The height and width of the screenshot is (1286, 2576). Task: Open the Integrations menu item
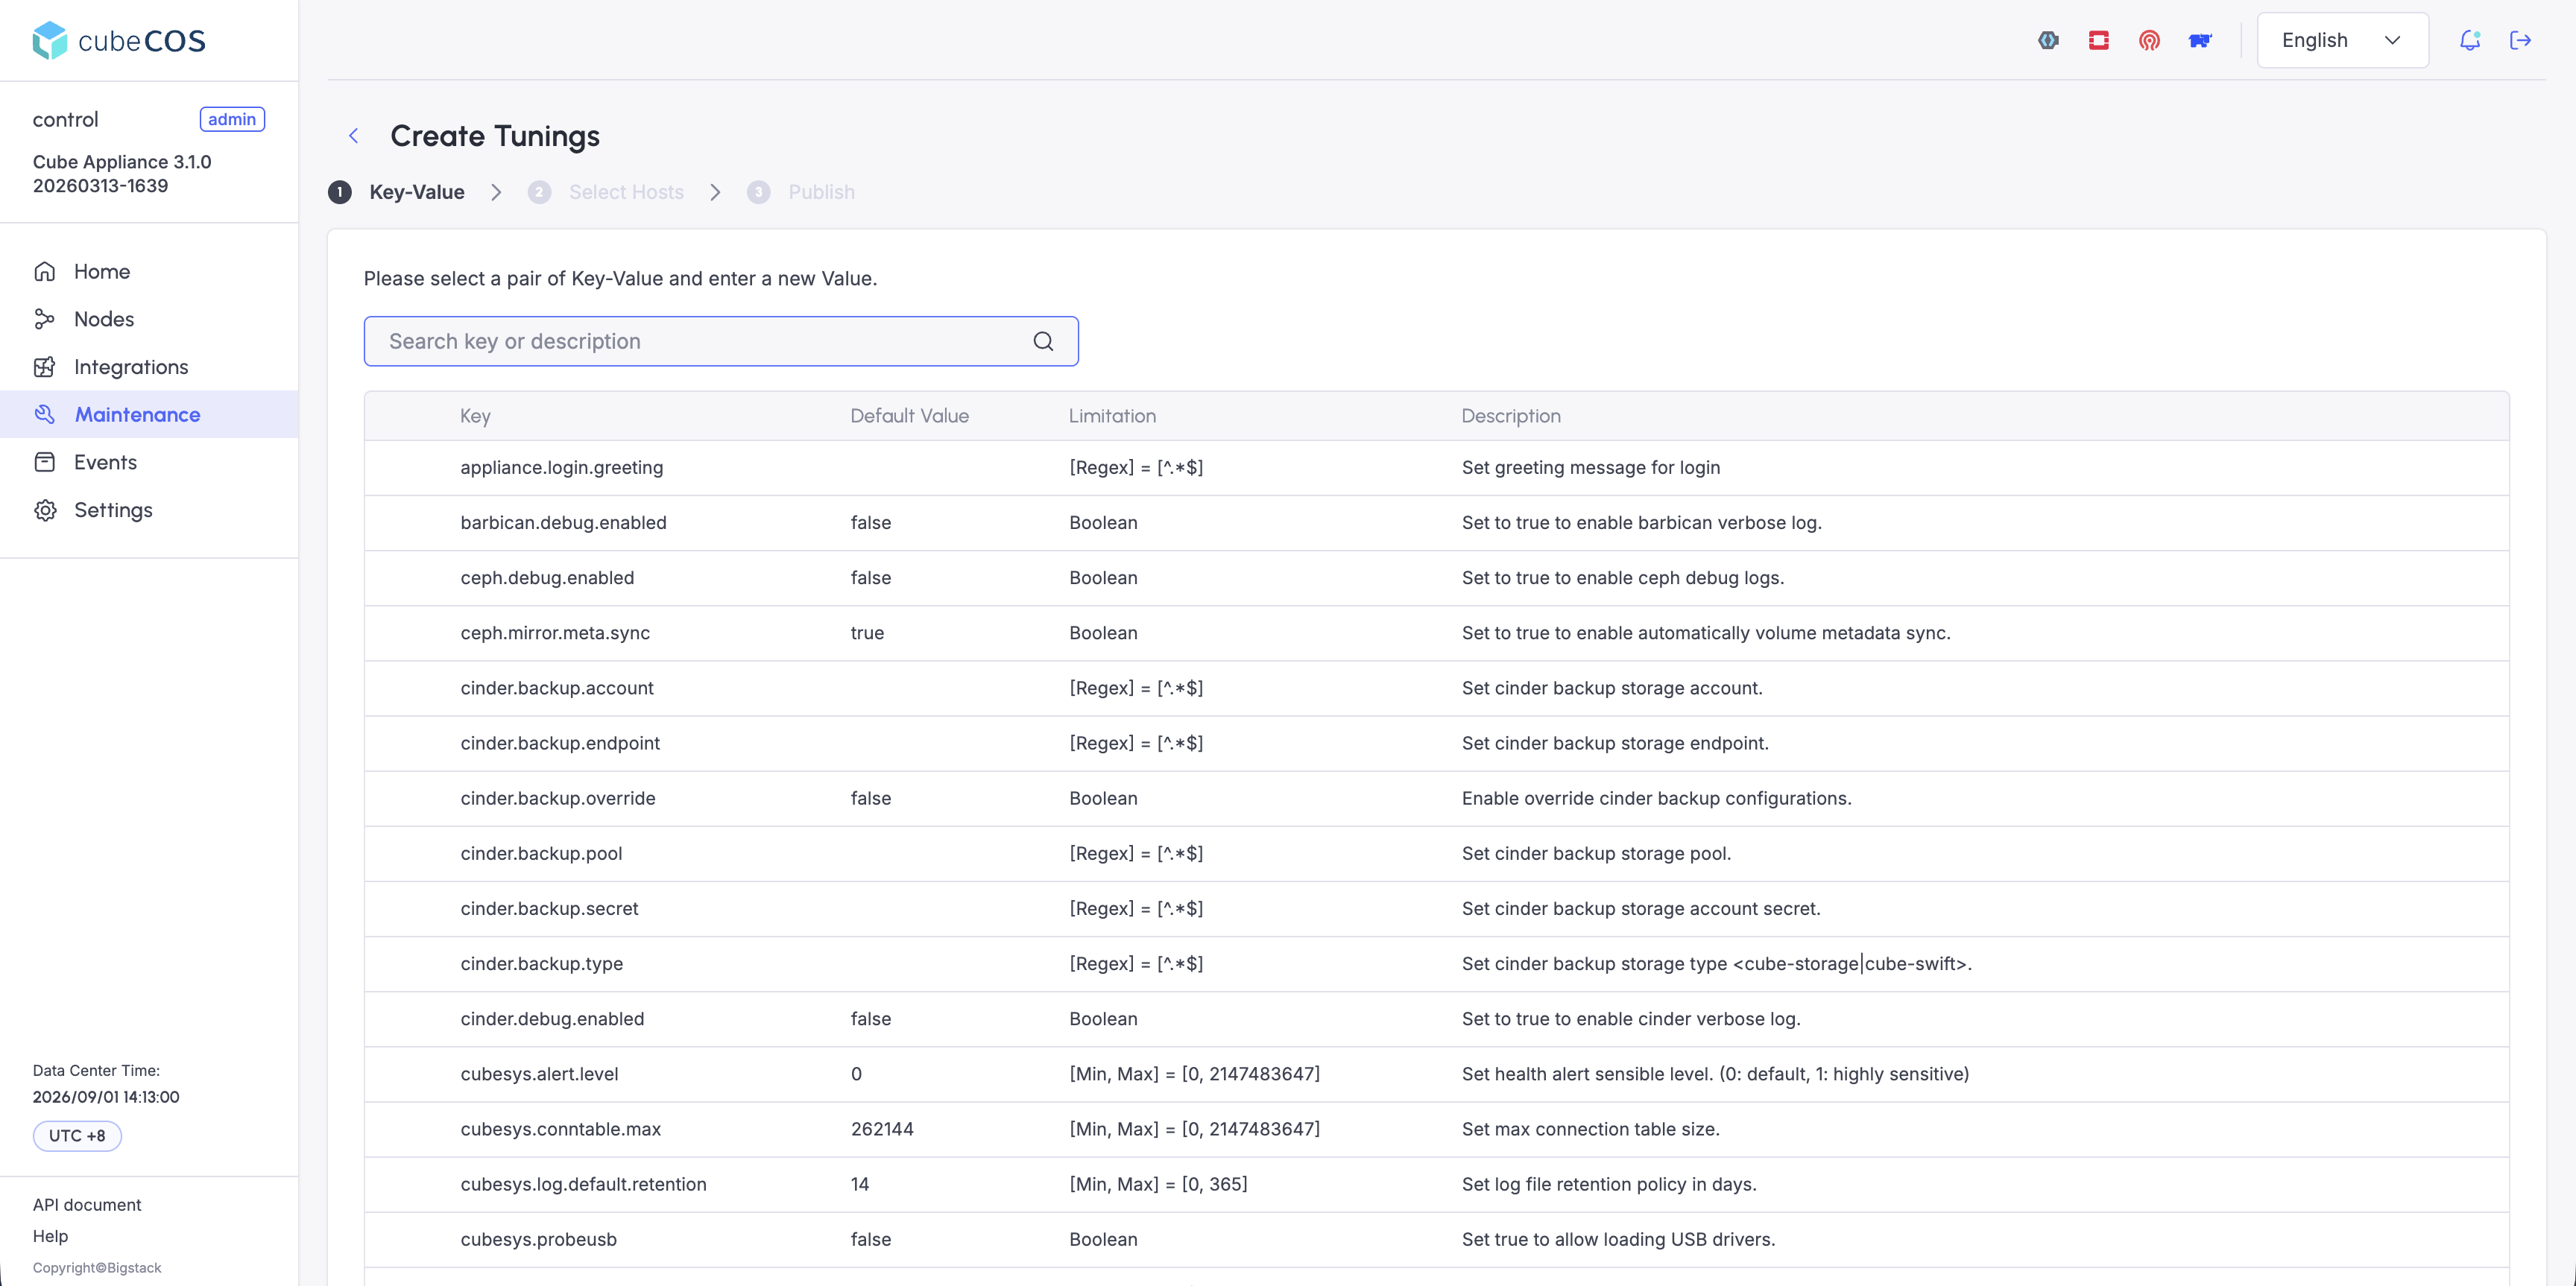(x=149, y=368)
